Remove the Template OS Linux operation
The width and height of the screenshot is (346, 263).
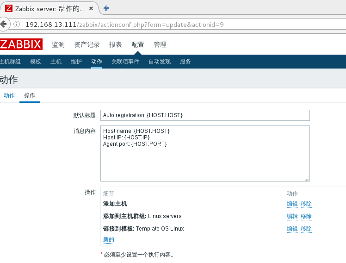[x=306, y=229]
